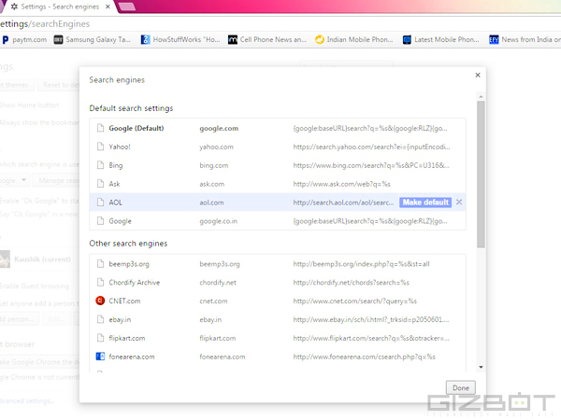561x420 pixels.
Task: Open a new tab next to Settings
Action: point(125,7)
